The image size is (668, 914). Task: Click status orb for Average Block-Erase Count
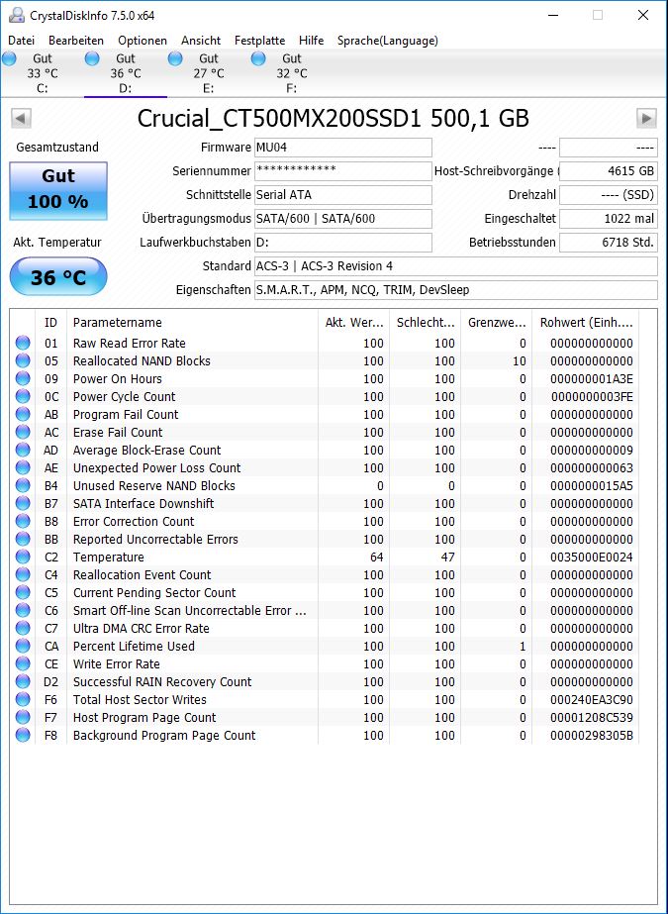tap(23, 450)
